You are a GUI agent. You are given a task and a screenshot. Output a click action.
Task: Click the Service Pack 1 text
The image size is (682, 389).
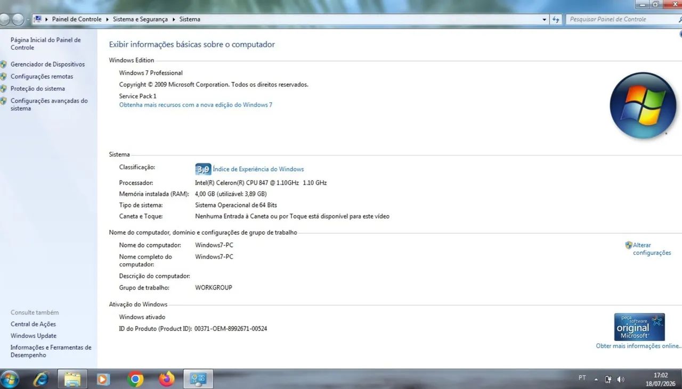(x=138, y=96)
